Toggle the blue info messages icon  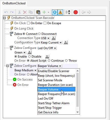(x=55, y=12)
